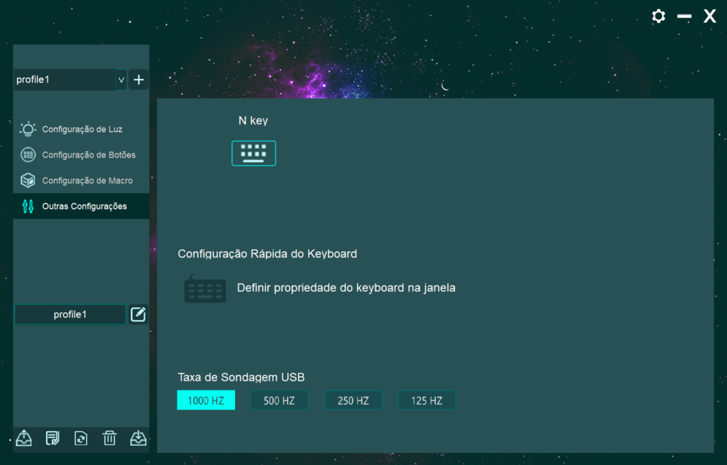Viewport: 727px width, 465px height.
Task: Go to Configuração de Botões
Action: pos(88,155)
